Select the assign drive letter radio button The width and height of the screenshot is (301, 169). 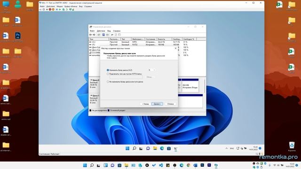pos(108,70)
